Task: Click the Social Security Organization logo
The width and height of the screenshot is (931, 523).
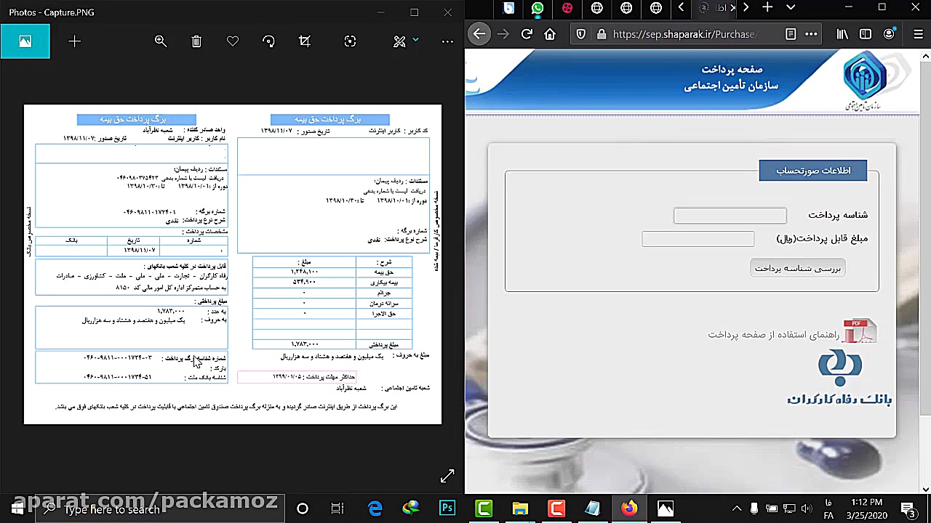Action: (x=866, y=81)
